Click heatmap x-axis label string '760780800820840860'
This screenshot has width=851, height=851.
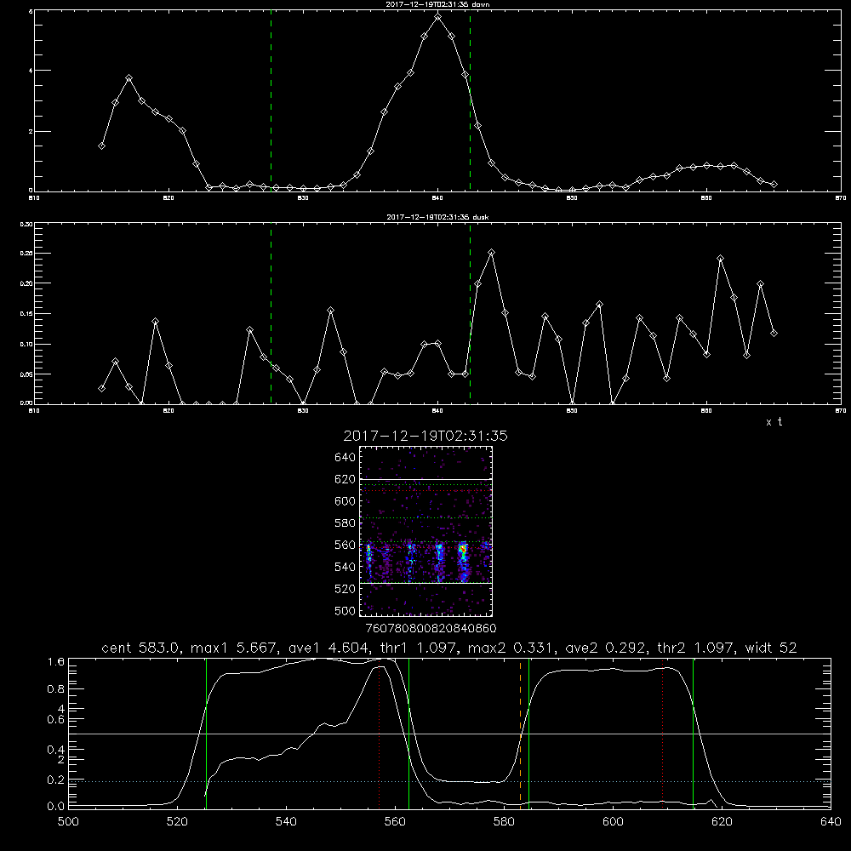point(431,628)
